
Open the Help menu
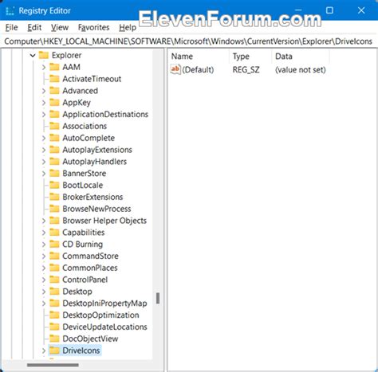pyautogui.click(x=128, y=27)
